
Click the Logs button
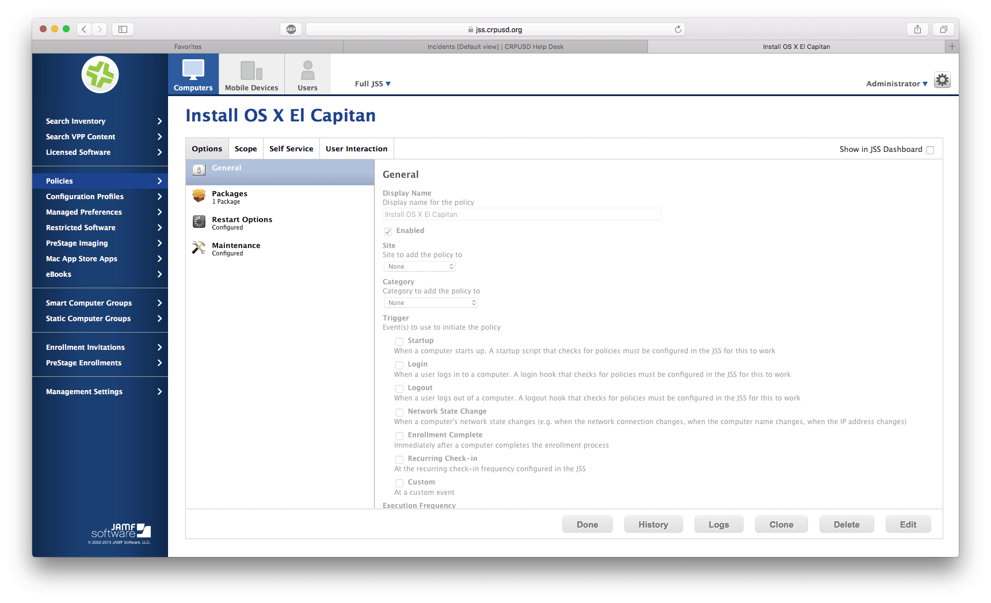coord(719,524)
